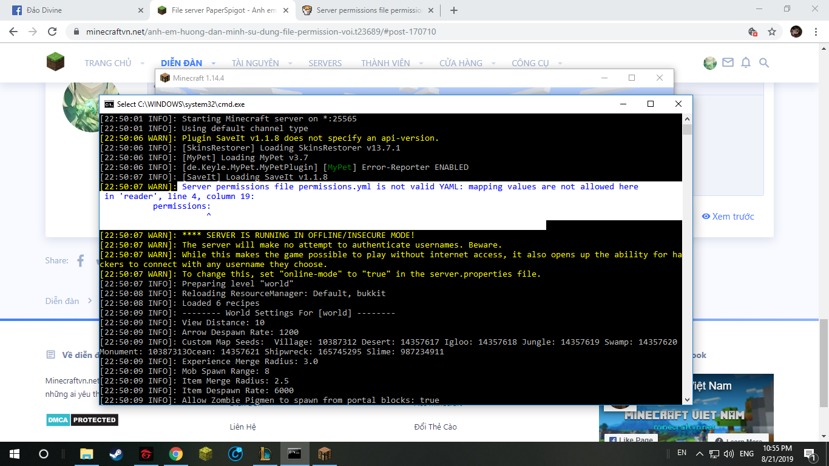Click the user avatar in forum header

[709, 63]
